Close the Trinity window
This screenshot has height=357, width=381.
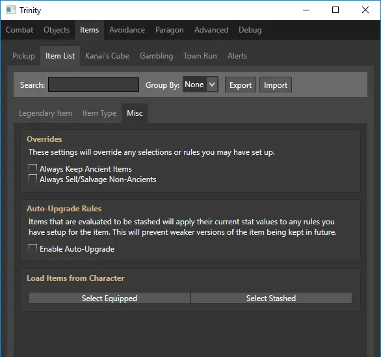pos(365,10)
